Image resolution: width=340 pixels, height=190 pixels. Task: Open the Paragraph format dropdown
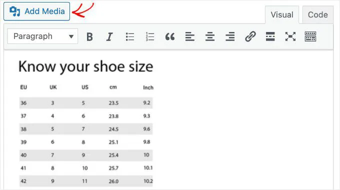(42, 36)
